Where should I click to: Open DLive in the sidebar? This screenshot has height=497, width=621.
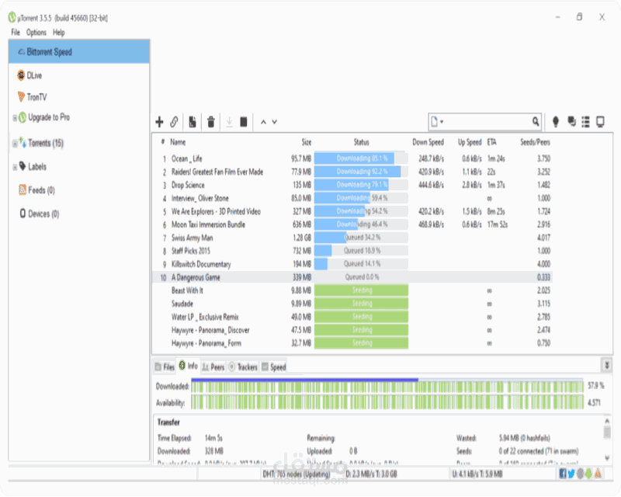click(34, 75)
